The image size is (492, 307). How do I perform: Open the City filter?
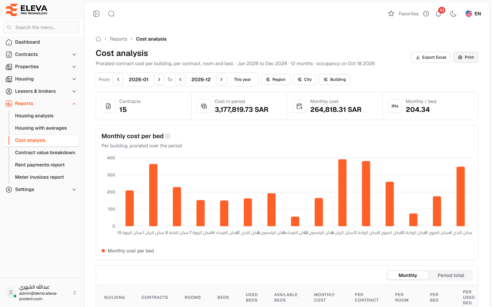[304, 79]
